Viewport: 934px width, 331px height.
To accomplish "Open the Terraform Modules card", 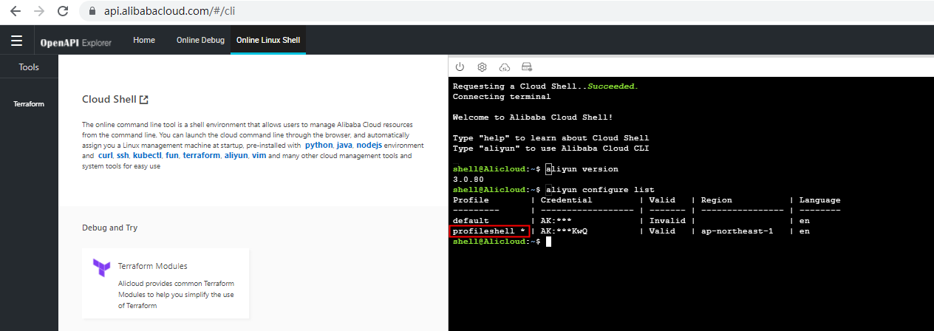I will pos(166,284).
